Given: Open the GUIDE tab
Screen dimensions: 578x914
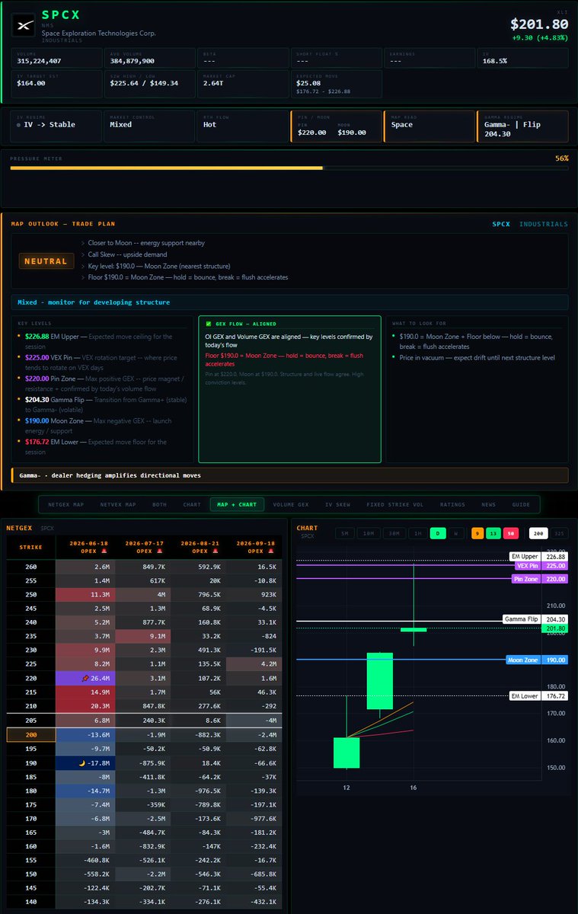Looking at the screenshot, I should pyautogui.click(x=521, y=504).
